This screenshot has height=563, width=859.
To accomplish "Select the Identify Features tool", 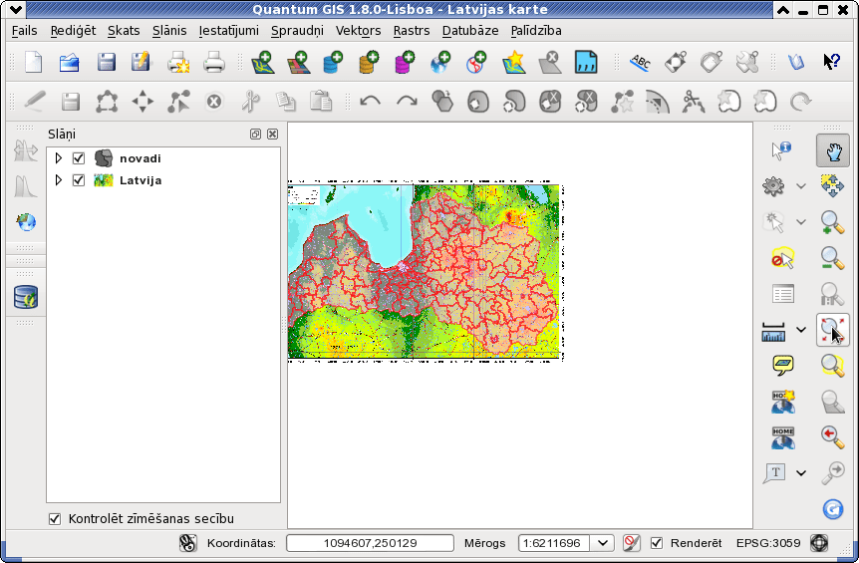I will pos(781,150).
